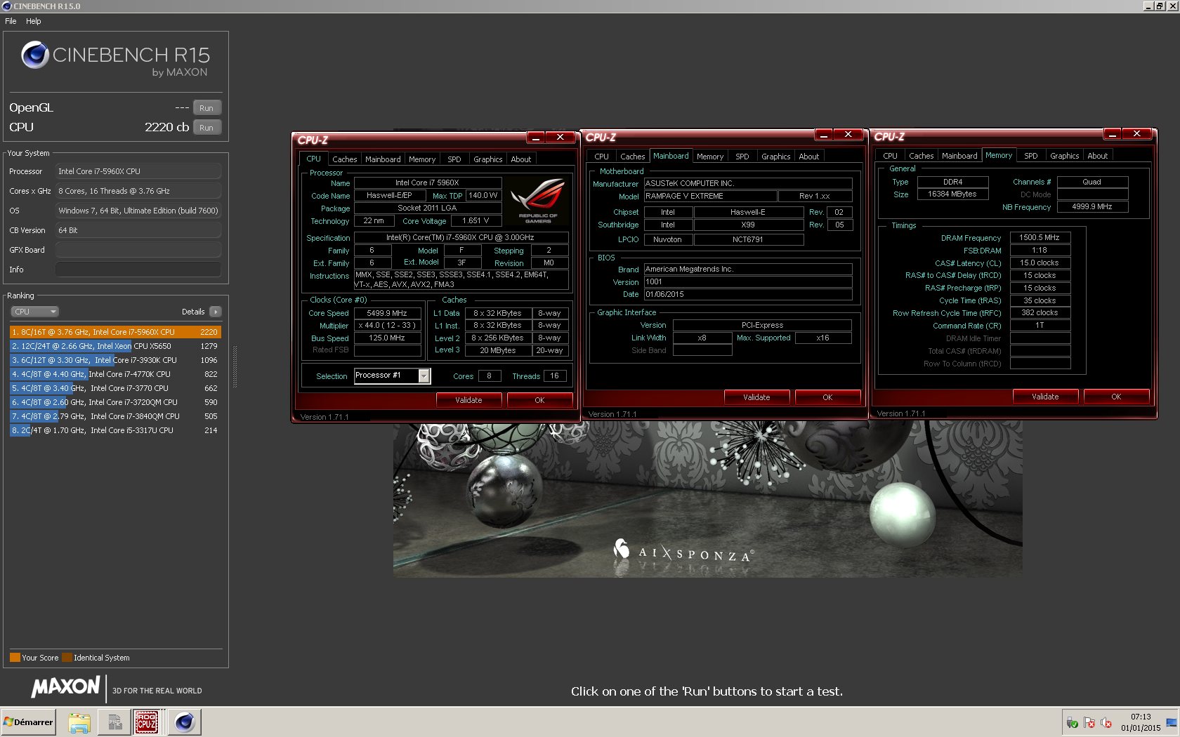Click Validate in Memory CPU-Z window

tap(1045, 397)
